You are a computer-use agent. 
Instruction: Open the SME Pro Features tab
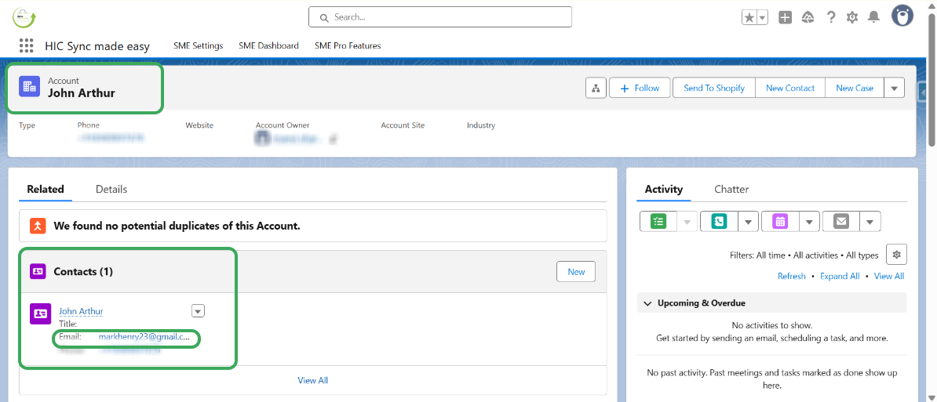coord(347,45)
